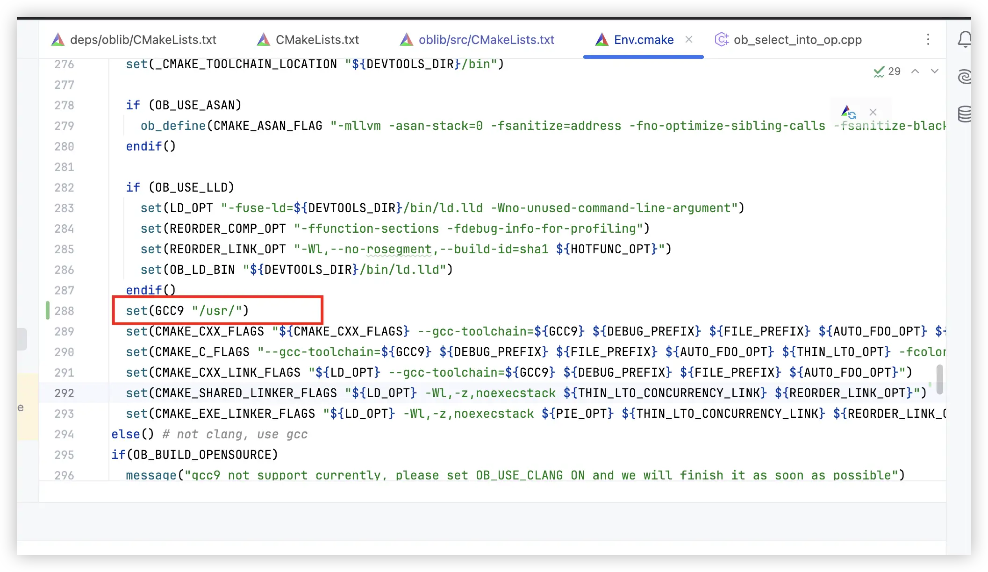Viewport: 988px width, 572px height.
Task: Click the Reload CMake changes floating icon
Action: click(x=848, y=112)
